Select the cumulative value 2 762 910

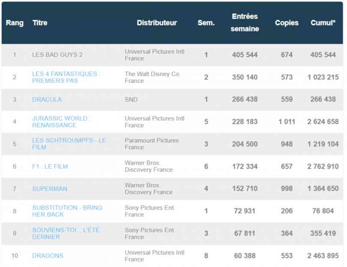click(x=323, y=166)
